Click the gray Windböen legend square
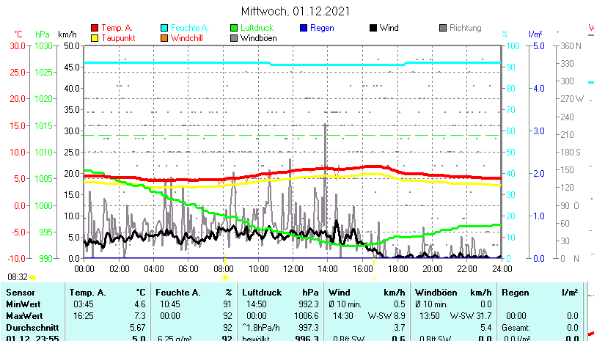Screen dimensions: 594x341 (x=234, y=38)
